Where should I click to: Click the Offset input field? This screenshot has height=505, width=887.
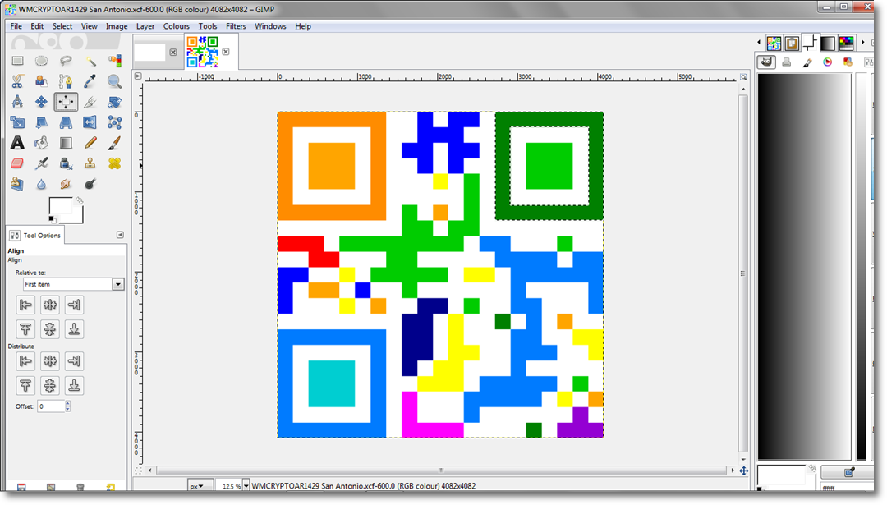click(51, 406)
